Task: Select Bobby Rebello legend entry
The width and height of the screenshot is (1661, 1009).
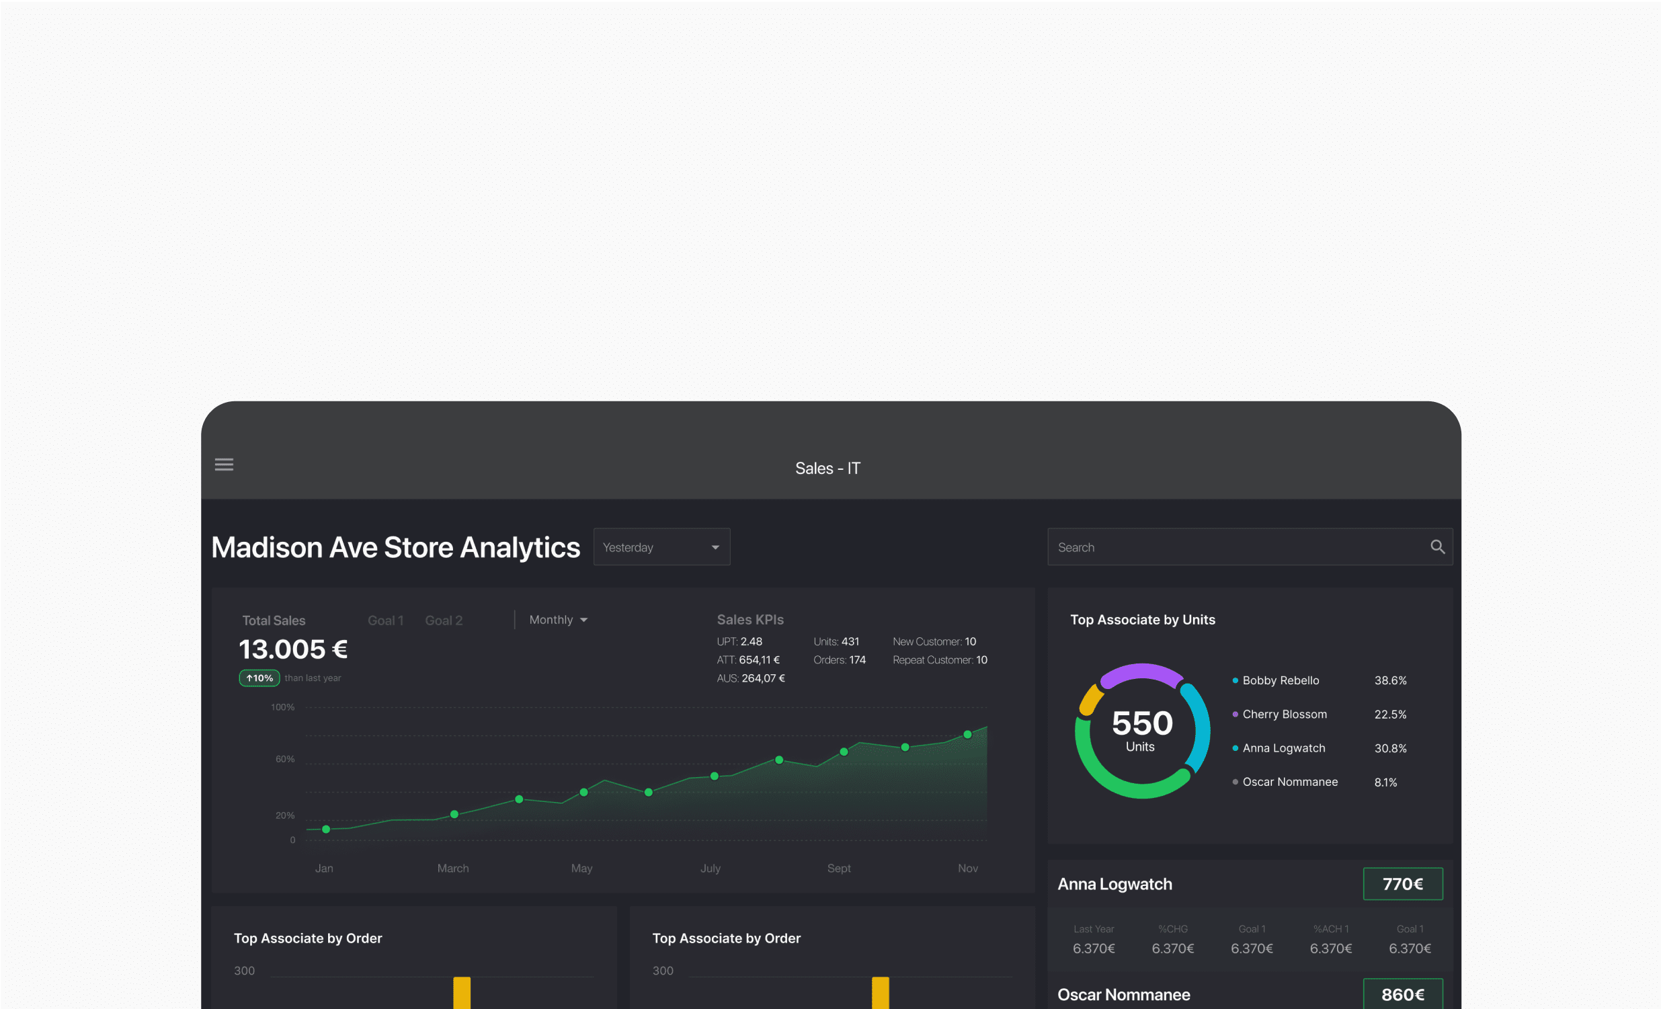Action: coord(1275,680)
